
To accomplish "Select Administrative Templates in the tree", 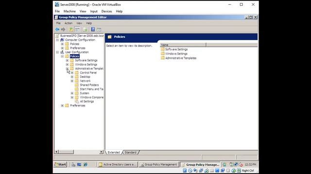I will pos(89,69).
